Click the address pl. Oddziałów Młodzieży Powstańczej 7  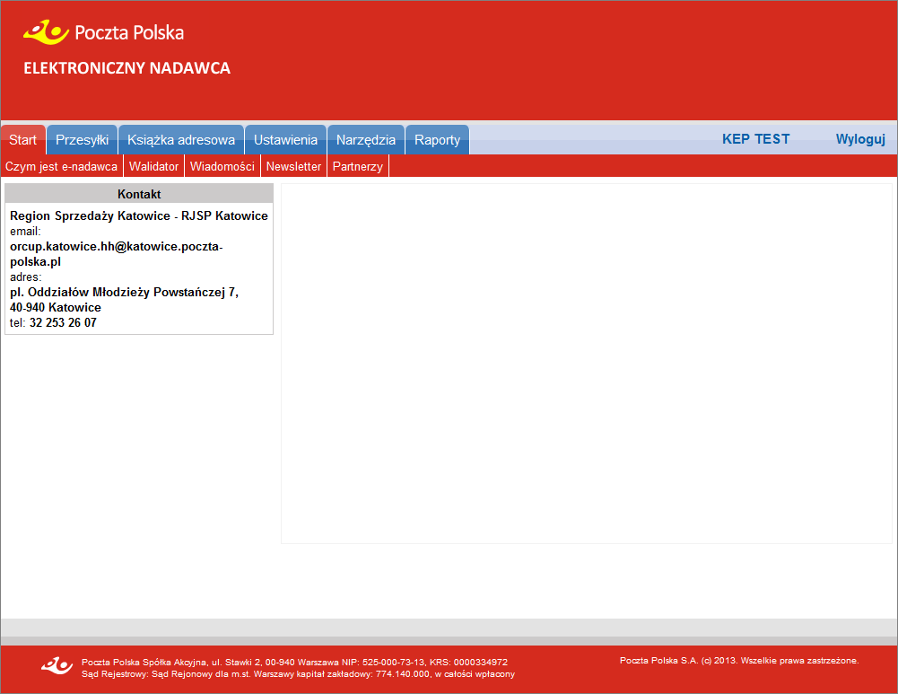tap(125, 293)
